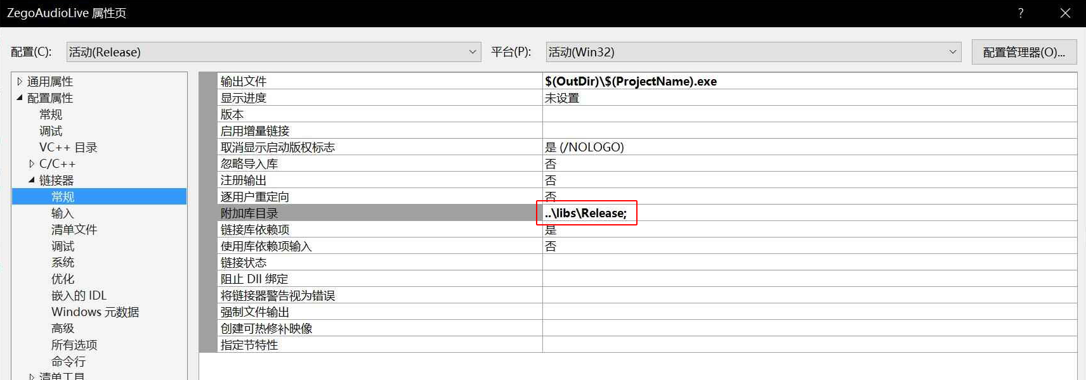Screen dimensions: 1086x380
Task: Select the 逐用户重定向 property row
Action: [647, 196]
